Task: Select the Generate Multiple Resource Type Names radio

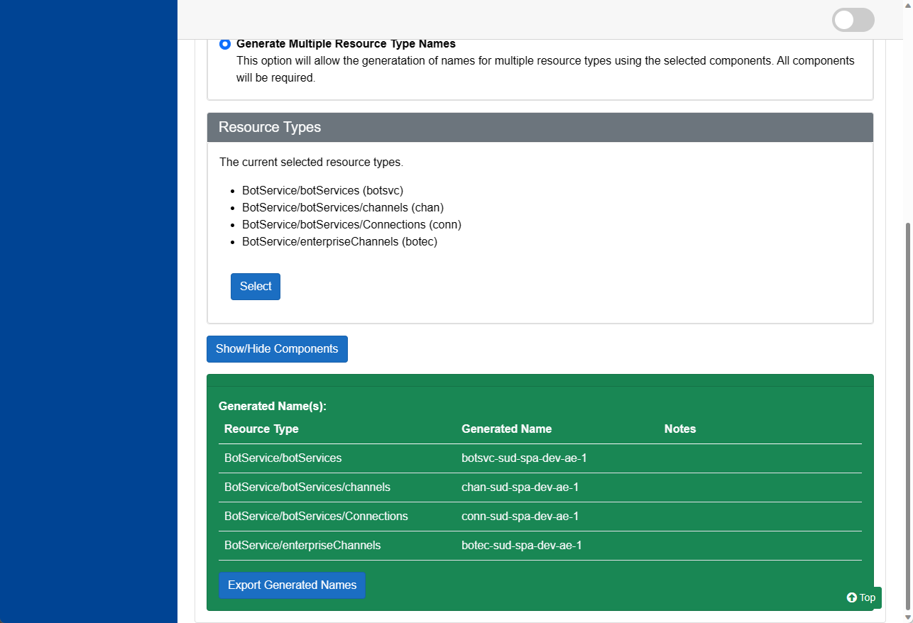Action: pyautogui.click(x=225, y=44)
